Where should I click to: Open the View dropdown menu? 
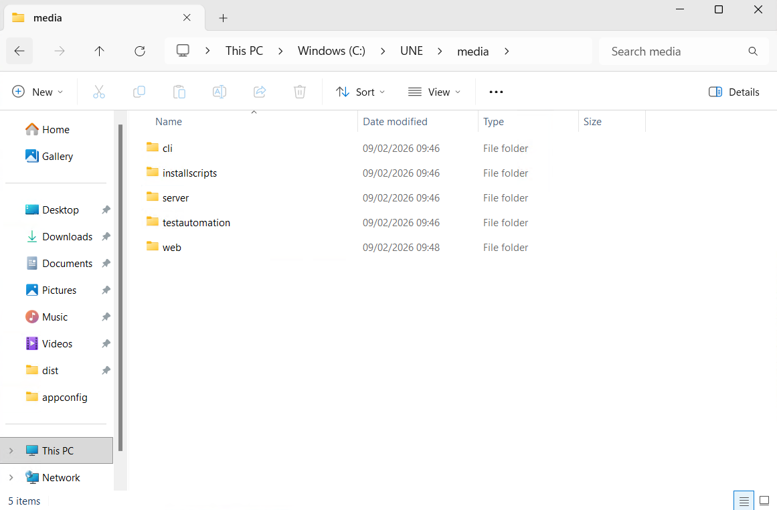(434, 92)
